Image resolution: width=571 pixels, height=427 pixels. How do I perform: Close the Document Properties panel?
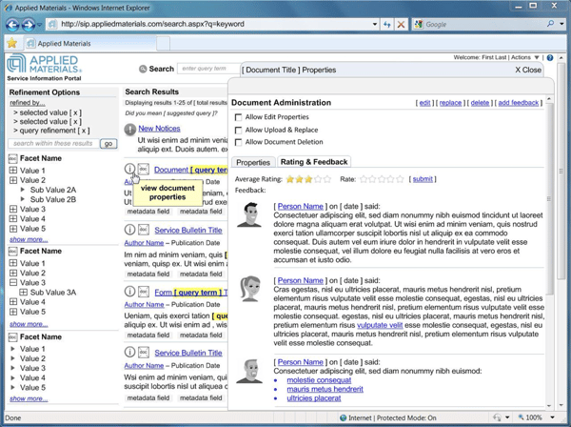coord(528,70)
